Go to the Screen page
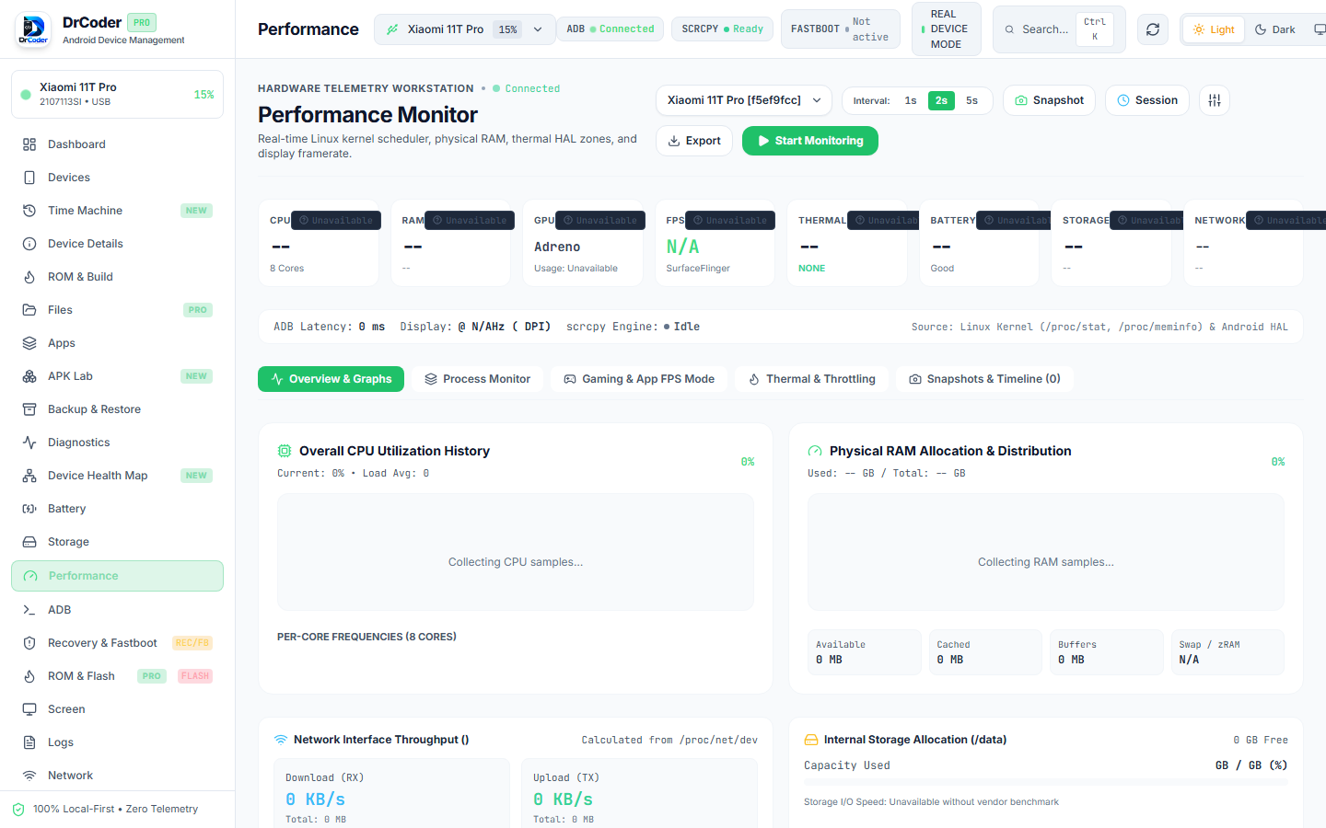 [x=117, y=709]
